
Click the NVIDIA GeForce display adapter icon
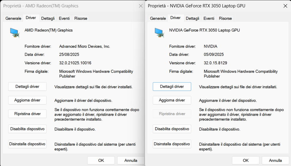tap(159, 32)
